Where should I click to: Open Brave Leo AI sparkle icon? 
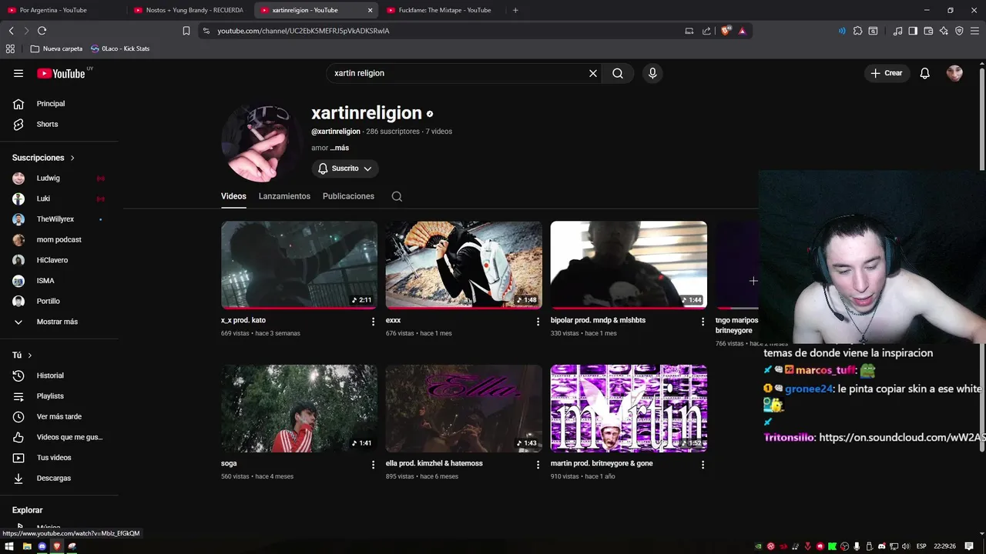944,31
